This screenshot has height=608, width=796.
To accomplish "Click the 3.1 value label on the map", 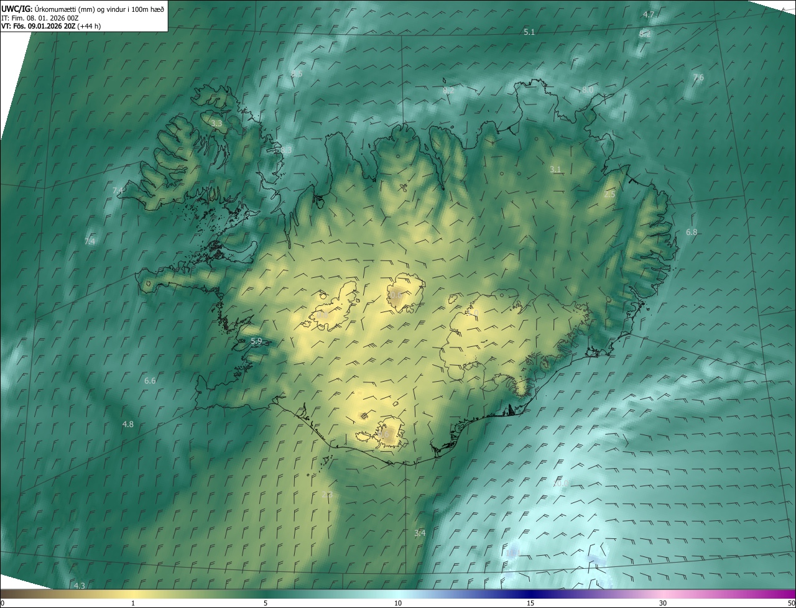I will click(x=555, y=169).
